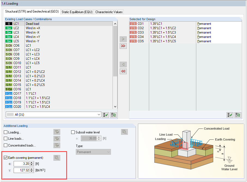
Task: Enable the Line loads... checkbox
Action: point(5,138)
